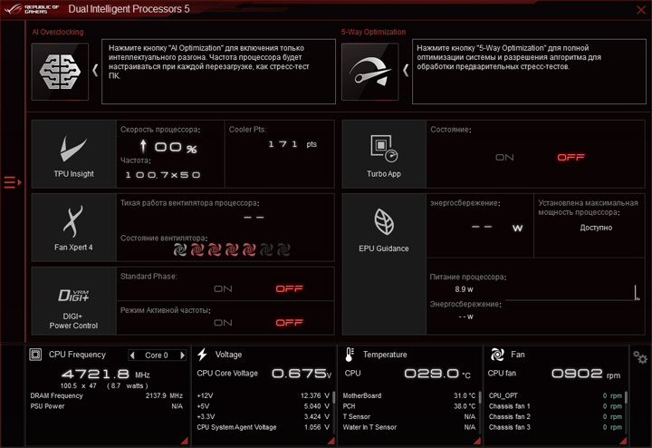Click DRAM Frequency value 2137.9 MHz
652x448 pixels.
tap(164, 395)
